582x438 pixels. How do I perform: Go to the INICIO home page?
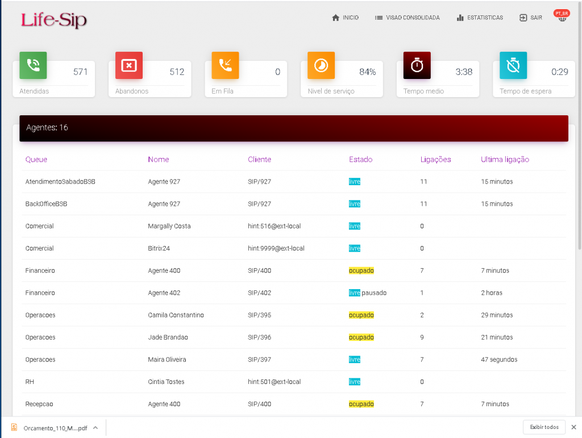click(x=345, y=18)
